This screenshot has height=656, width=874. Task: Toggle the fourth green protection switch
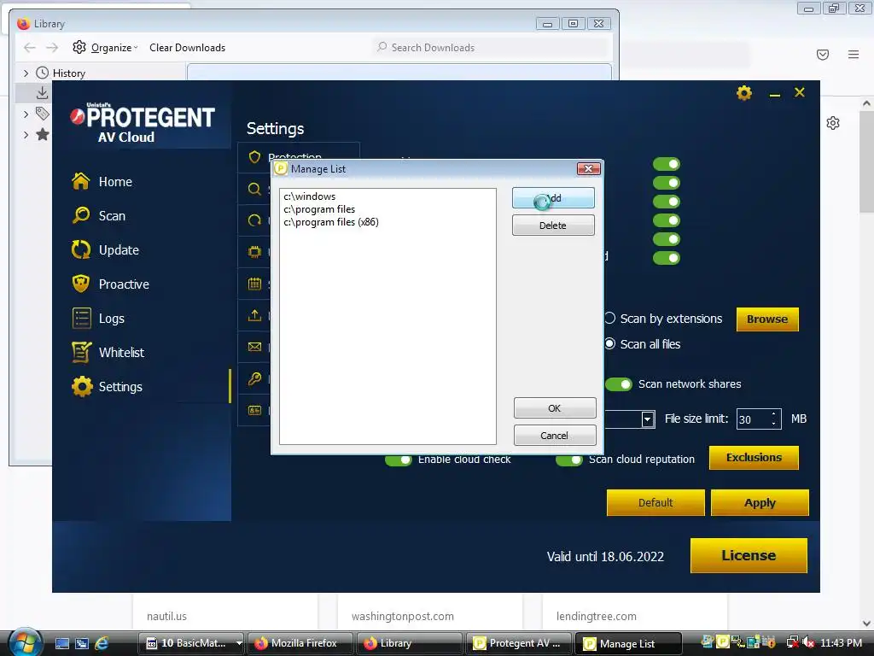pyautogui.click(x=667, y=220)
